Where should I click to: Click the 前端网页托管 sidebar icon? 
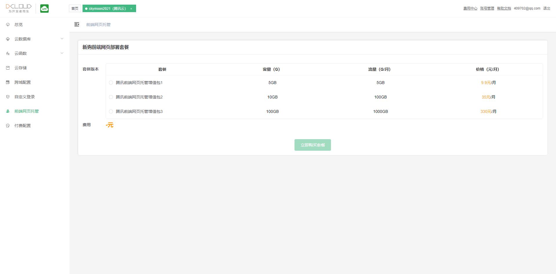click(8, 111)
